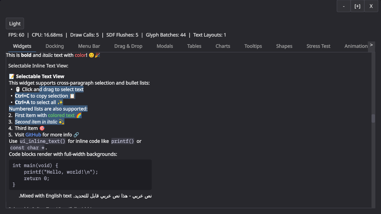Image resolution: width=381 pixels, height=214 pixels.
Task: Click the vertical scrollbar thumb
Action: tap(373, 118)
